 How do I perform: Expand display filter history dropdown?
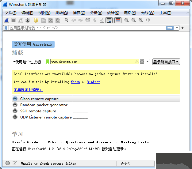177,28
